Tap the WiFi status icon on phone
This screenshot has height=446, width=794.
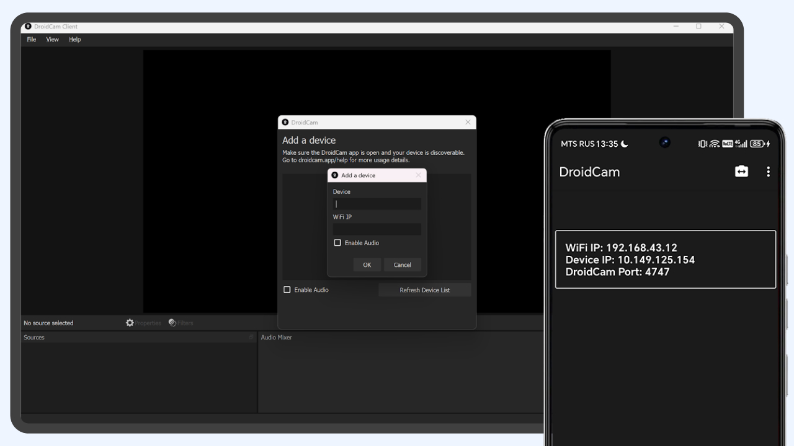[x=715, y=144]
